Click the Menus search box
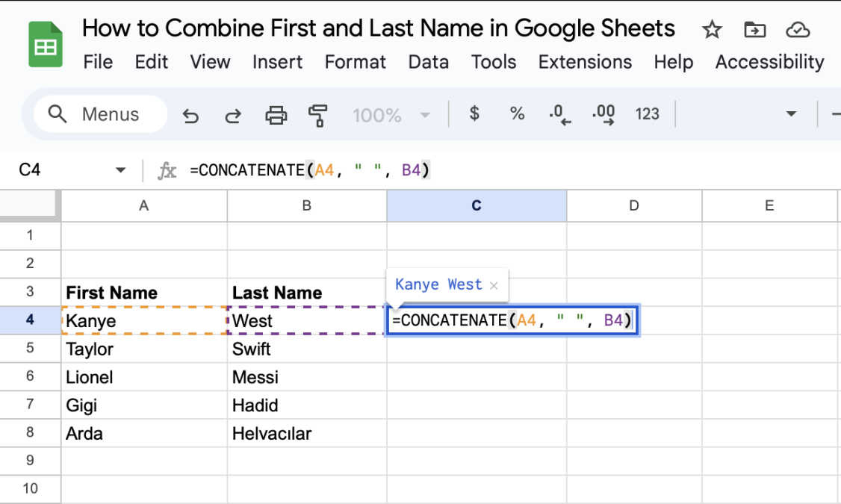 (100, 114)
